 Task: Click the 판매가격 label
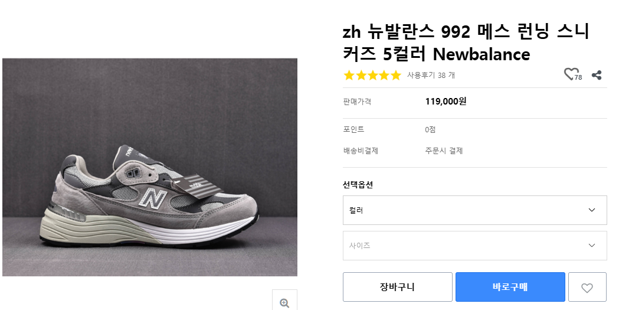357,102
